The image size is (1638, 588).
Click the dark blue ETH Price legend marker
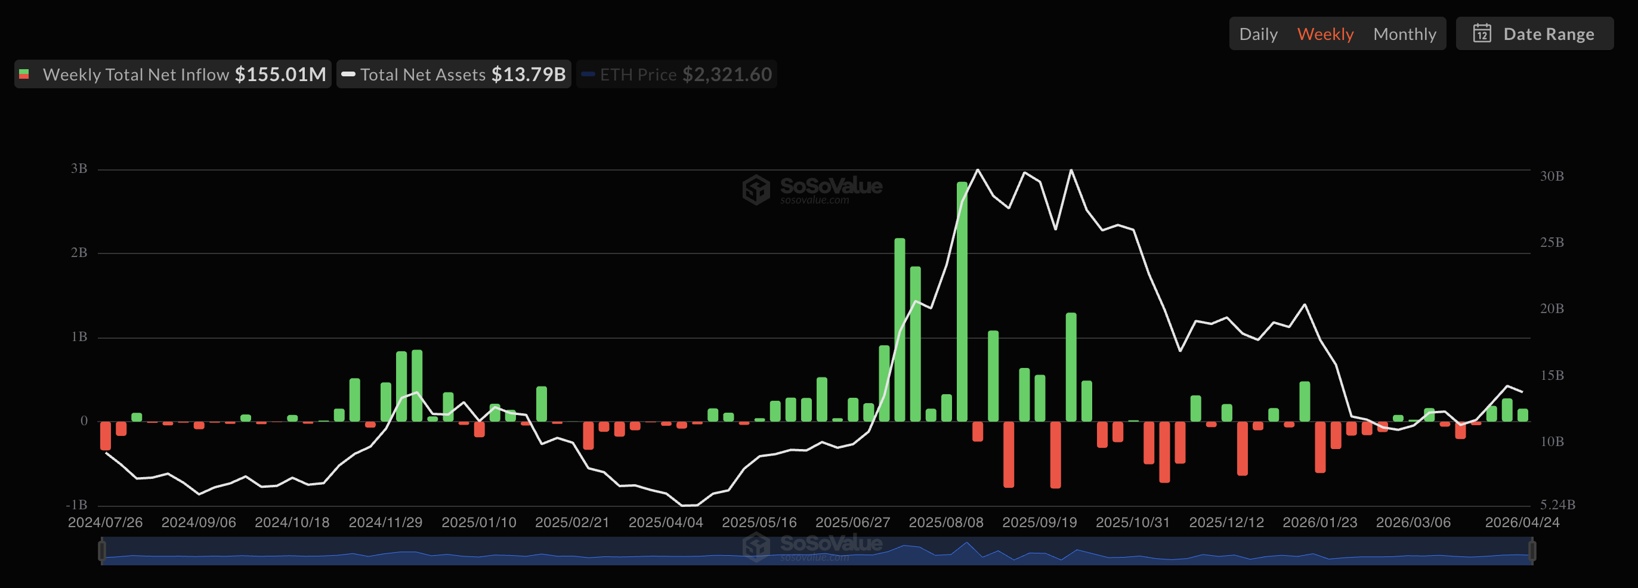588,75
